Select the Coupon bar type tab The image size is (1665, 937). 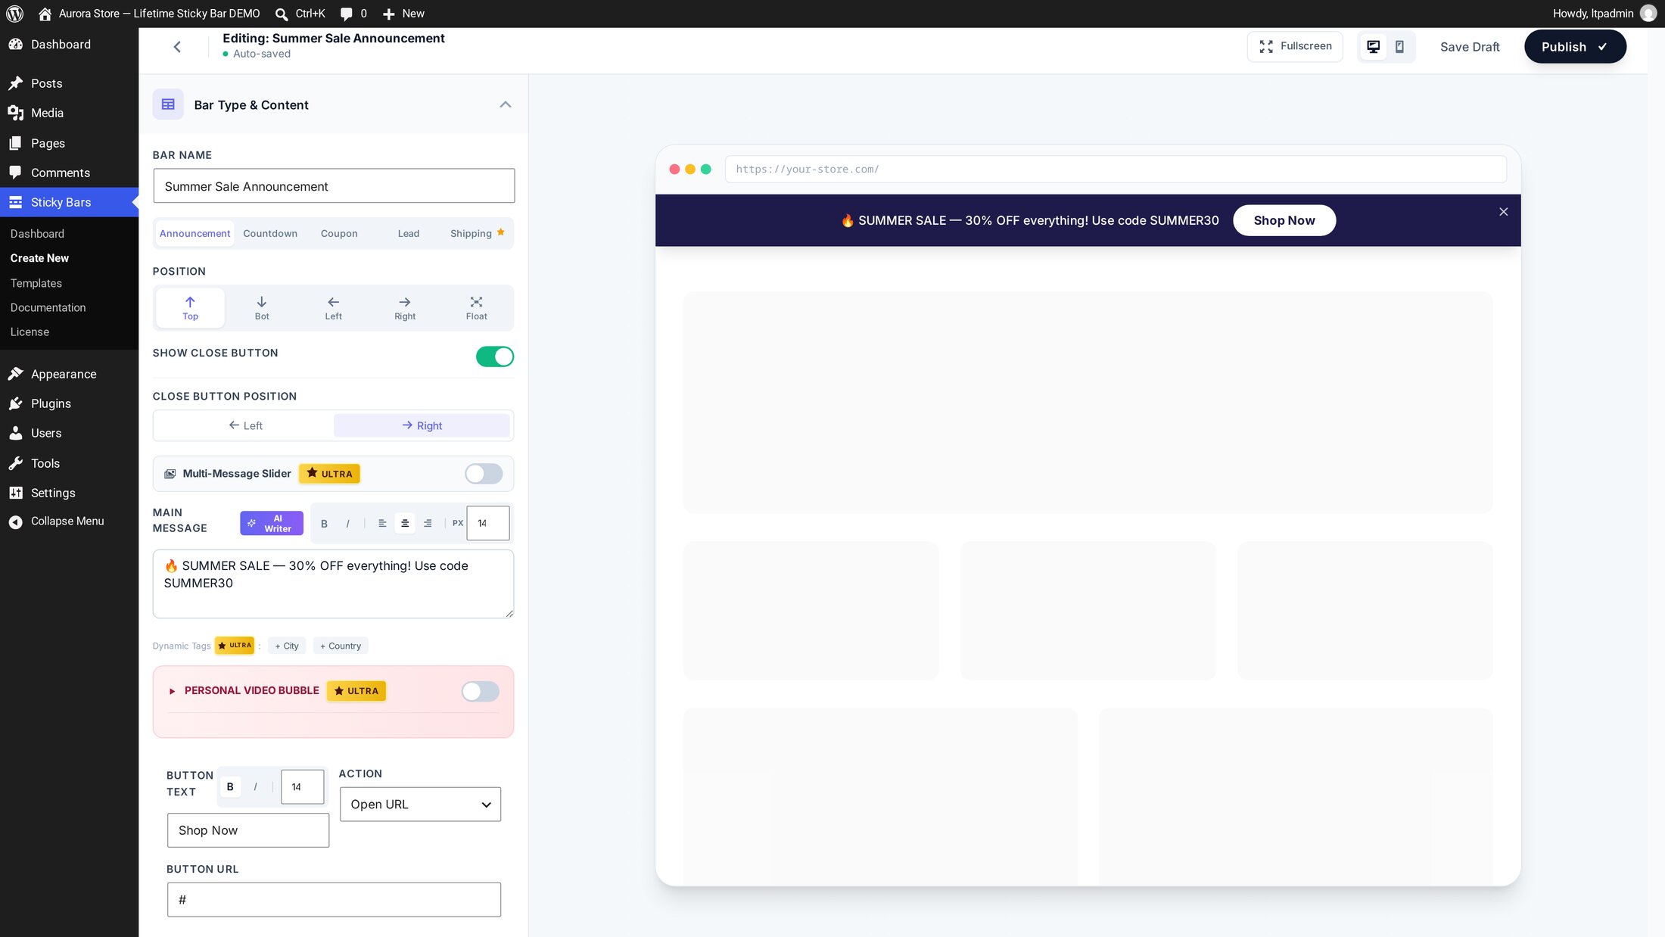tap(339, 234)
